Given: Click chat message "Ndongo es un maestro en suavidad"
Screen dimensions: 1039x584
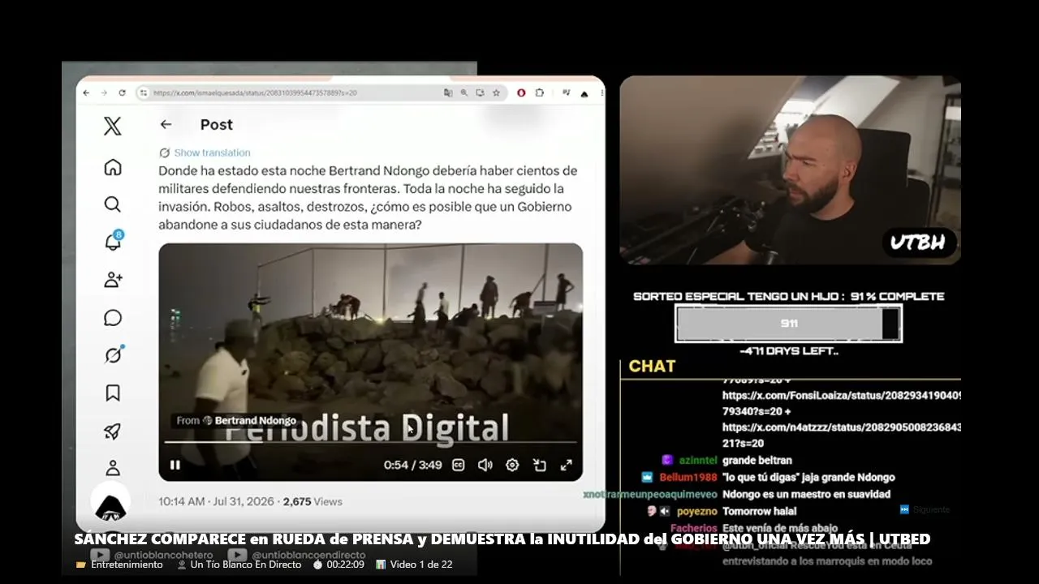Looking at the screenshot, I should (x=807, y=494).
